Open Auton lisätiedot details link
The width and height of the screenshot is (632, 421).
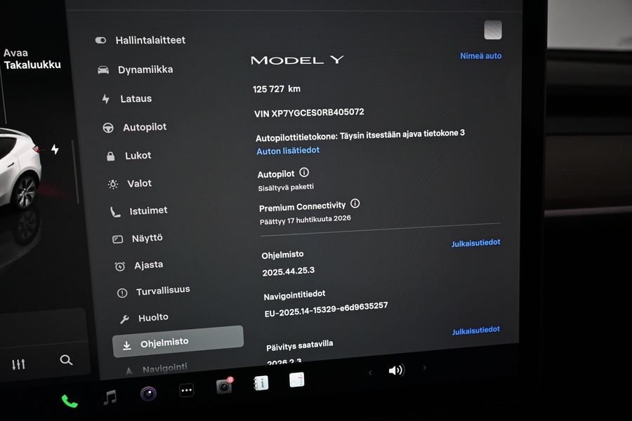pyautogui.click(x=288, y=150)
